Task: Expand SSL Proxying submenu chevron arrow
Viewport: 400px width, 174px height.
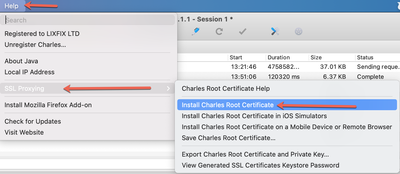Action: pos(168,88)
